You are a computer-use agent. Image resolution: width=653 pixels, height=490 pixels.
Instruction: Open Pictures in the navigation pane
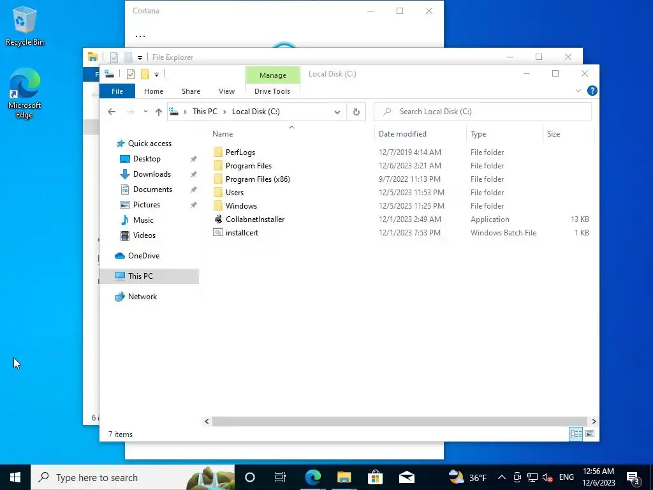pyautogui.click(x=147, y=205)
